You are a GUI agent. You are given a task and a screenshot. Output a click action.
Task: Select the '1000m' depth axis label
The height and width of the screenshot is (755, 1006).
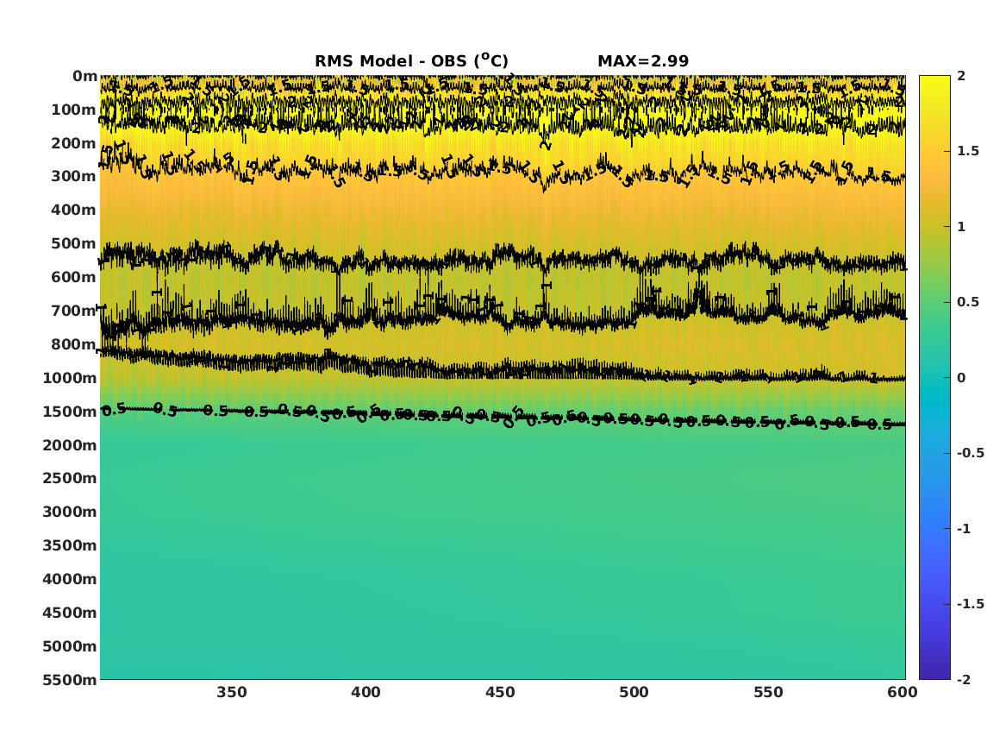70,378
